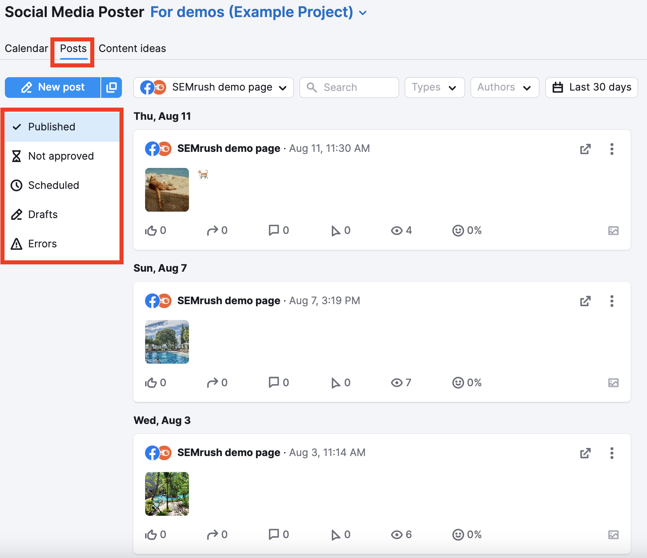Open the Calendar tab
647x558 pixels.
coord(26,48)
